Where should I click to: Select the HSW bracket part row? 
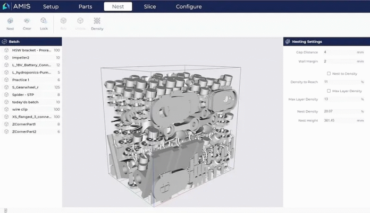point(31,50)
